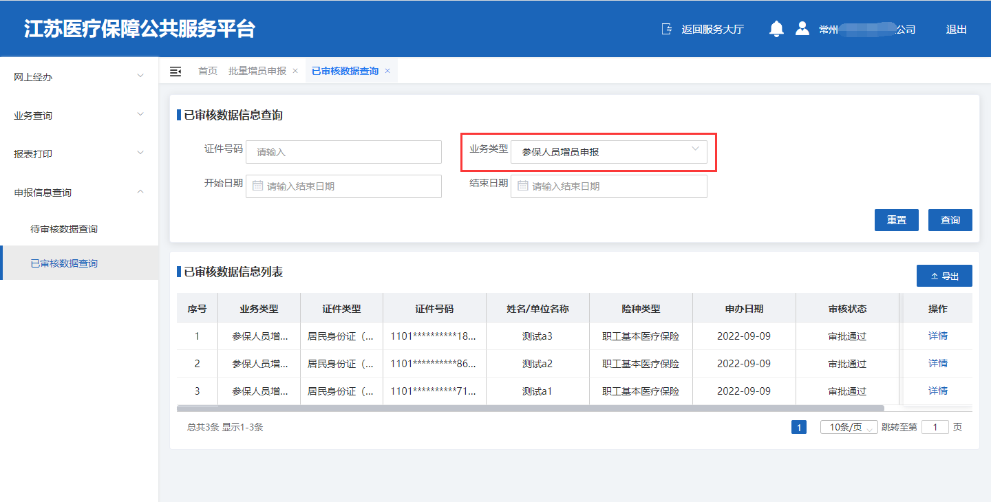This screenshot has width=991, height=502.
Task: Click the user profile avatar icon
Action: pos(802,29)
